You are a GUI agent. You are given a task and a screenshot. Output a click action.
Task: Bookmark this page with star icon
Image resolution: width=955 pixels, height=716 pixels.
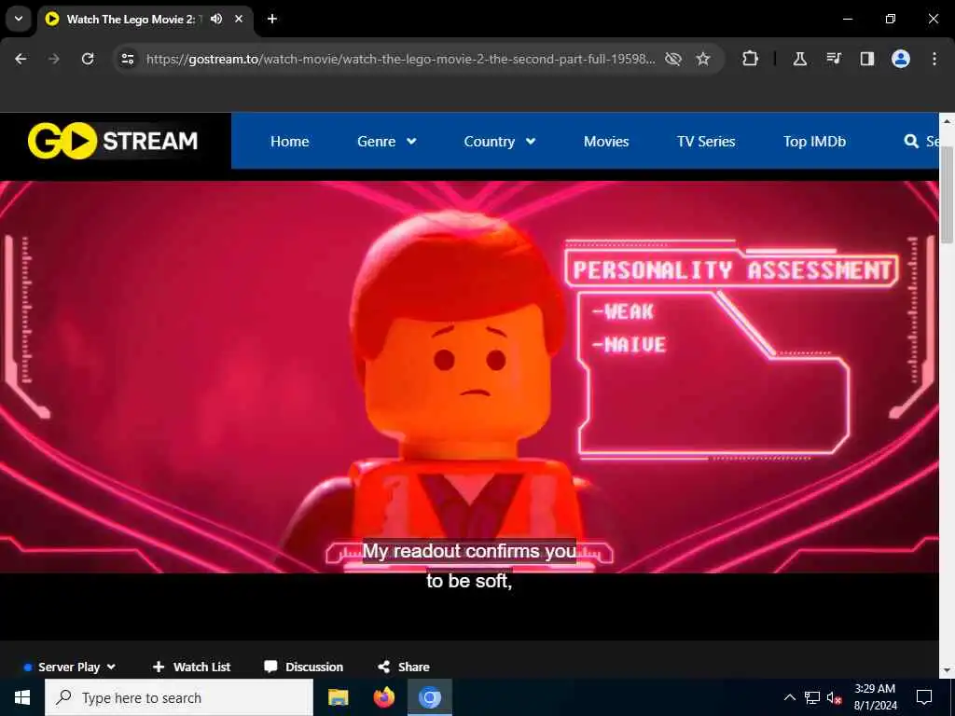(x=703, y=59)
